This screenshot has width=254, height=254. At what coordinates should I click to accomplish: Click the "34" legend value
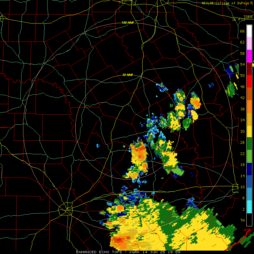(242, 120)
